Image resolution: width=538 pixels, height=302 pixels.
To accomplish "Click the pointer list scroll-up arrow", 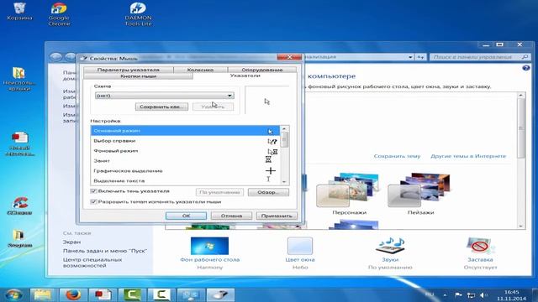I will (284, 128).
